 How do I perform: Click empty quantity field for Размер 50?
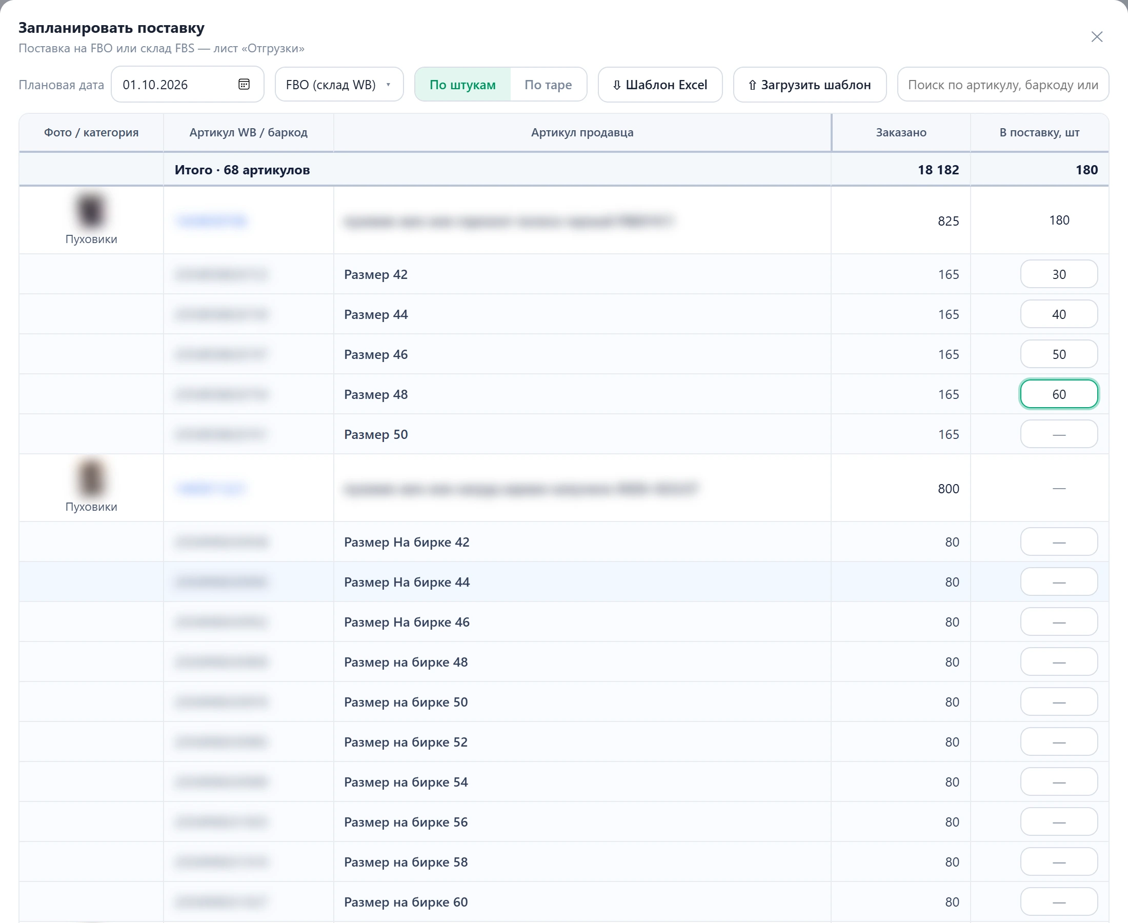point(1059,434)
